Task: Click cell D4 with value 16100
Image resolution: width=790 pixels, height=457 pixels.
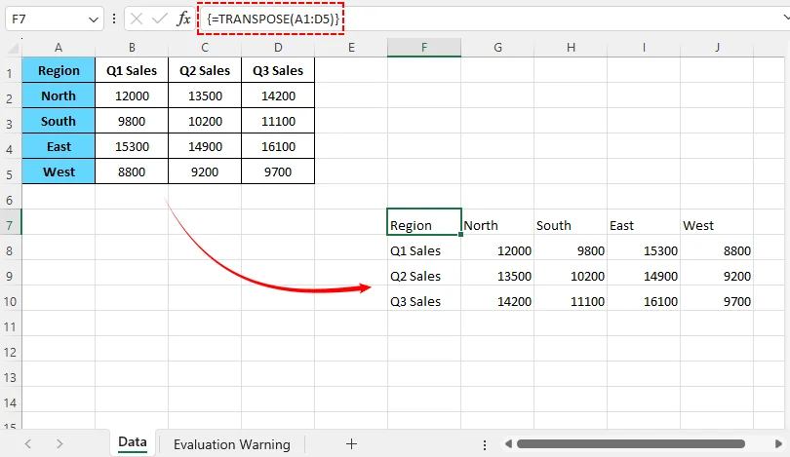Action: (278, 146)
